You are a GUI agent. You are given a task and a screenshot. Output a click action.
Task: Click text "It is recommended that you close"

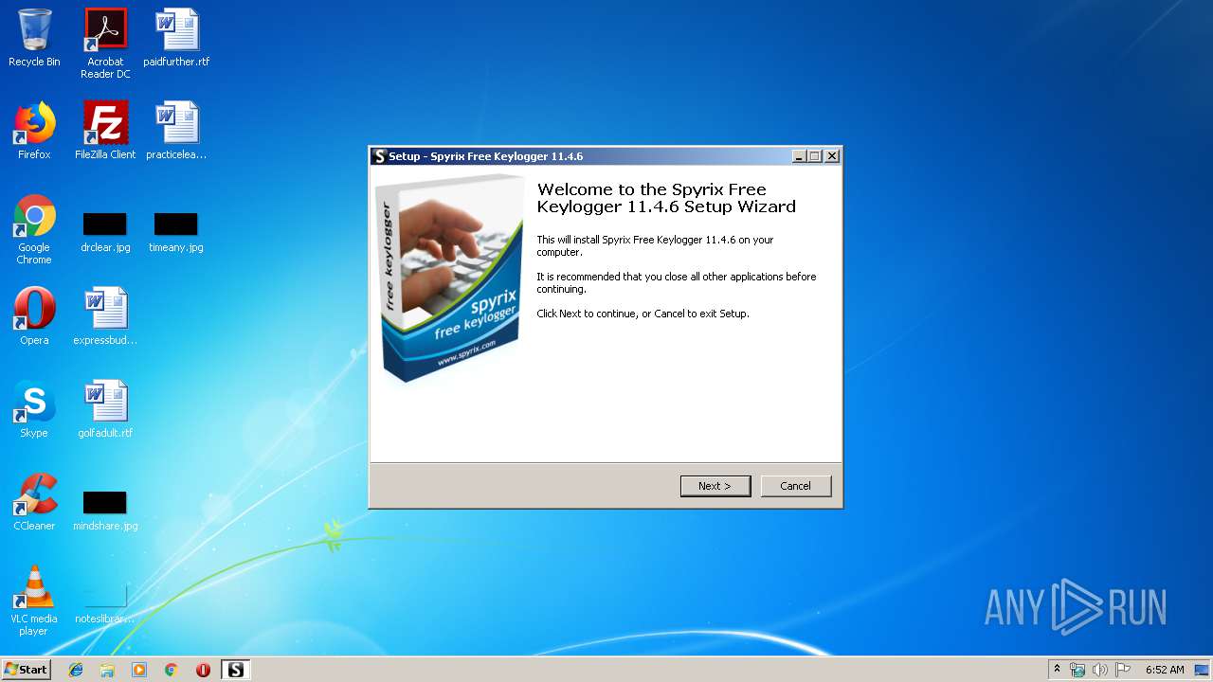tap(614, 278)
